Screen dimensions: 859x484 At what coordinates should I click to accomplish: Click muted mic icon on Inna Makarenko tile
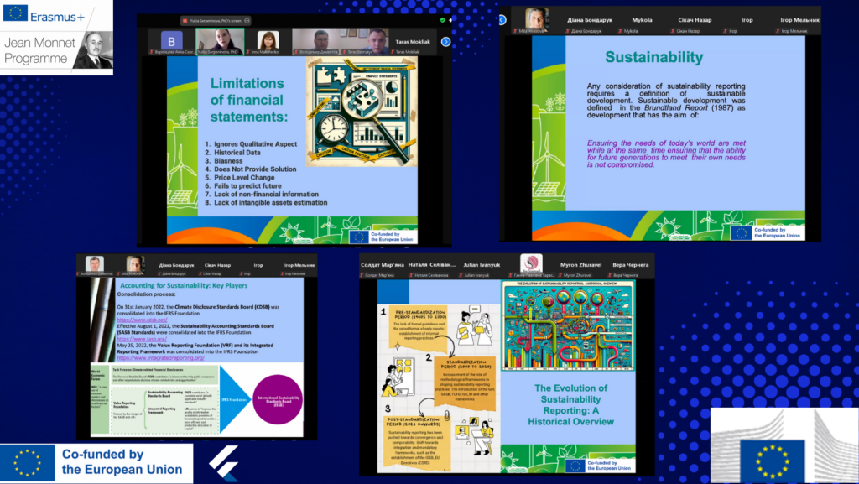pos(248,52)
